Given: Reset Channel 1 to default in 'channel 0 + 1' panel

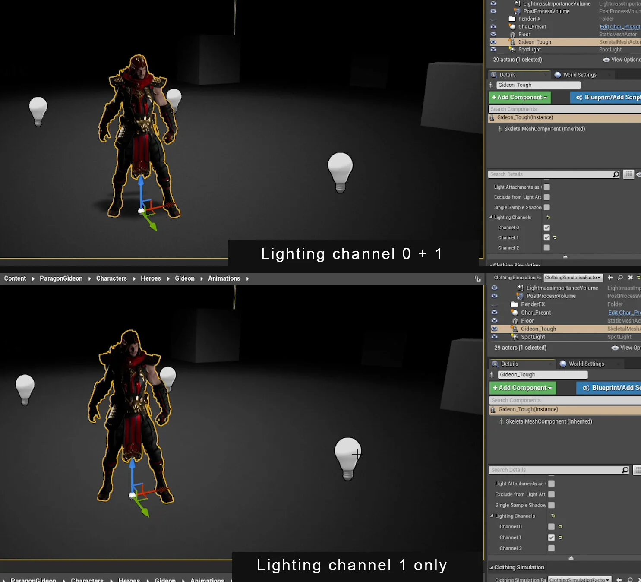Looking at the screenshot, I should [x=555, y=237].
